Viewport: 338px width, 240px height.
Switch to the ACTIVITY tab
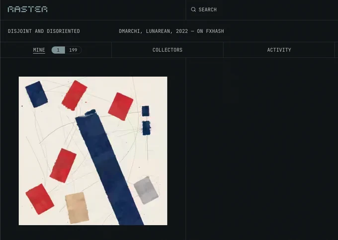coord(279,50)
